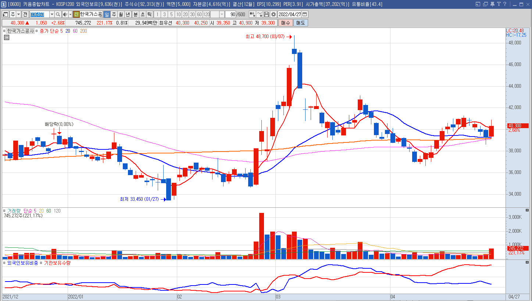Switch to weekly '주' chart period
Image resolution: width=532 pixels, height=301 pixels.
tap(114, 14)
